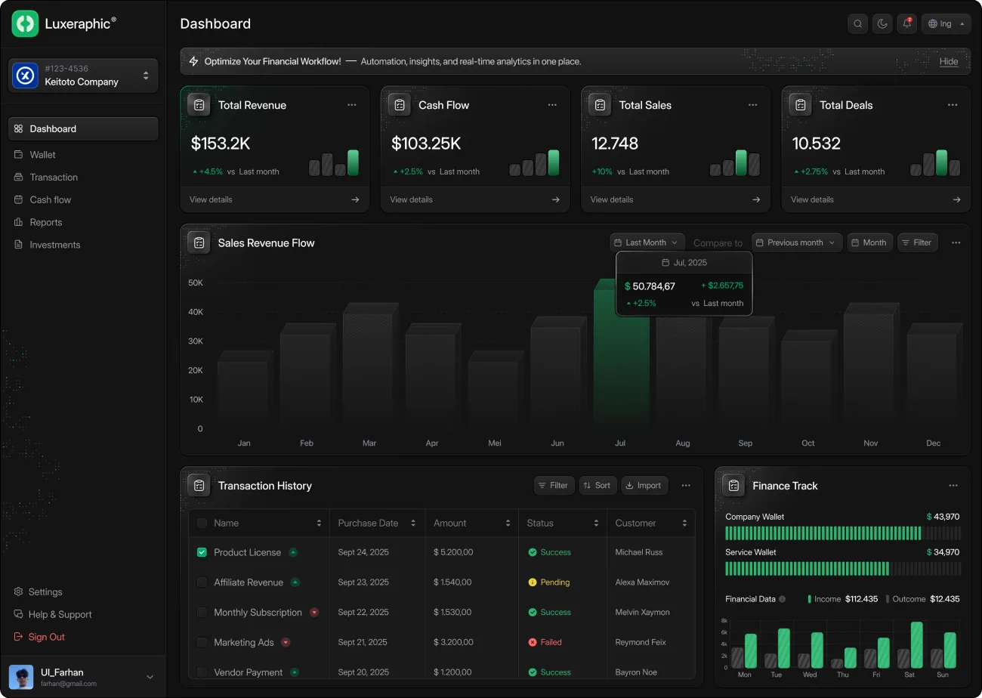Check the Marketing Ads row checkbox

[x=202, y=642]
